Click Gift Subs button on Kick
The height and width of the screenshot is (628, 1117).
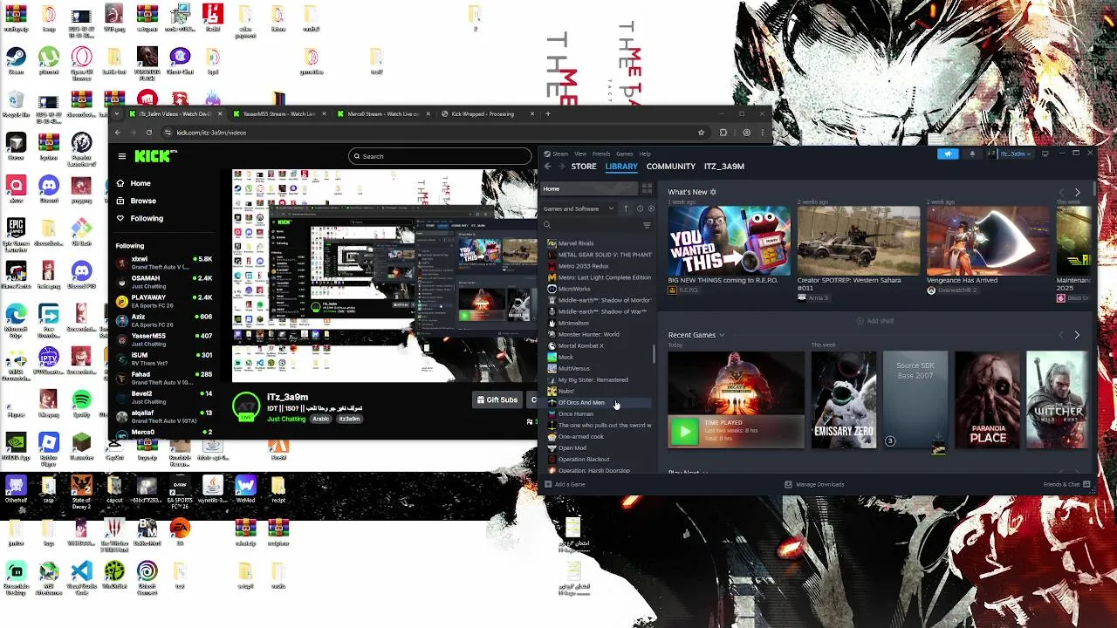[x=497, y=400]
